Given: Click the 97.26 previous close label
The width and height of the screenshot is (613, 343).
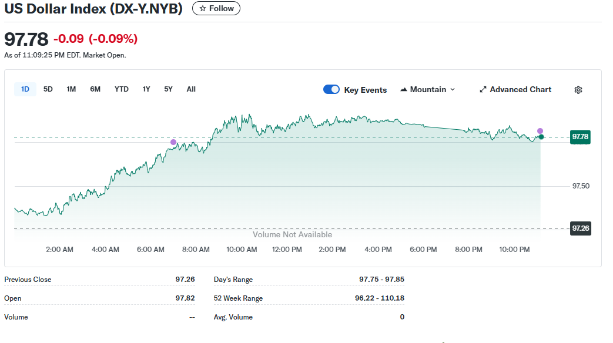Looking at the screenshot, I should pos(580,228).
